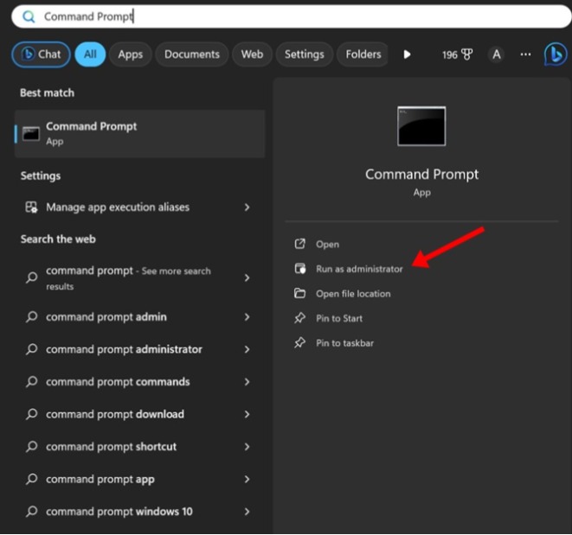Expand Manage app execution aliases chevron
Viewport: 572px width, 535px height.
tap(247, 207)
